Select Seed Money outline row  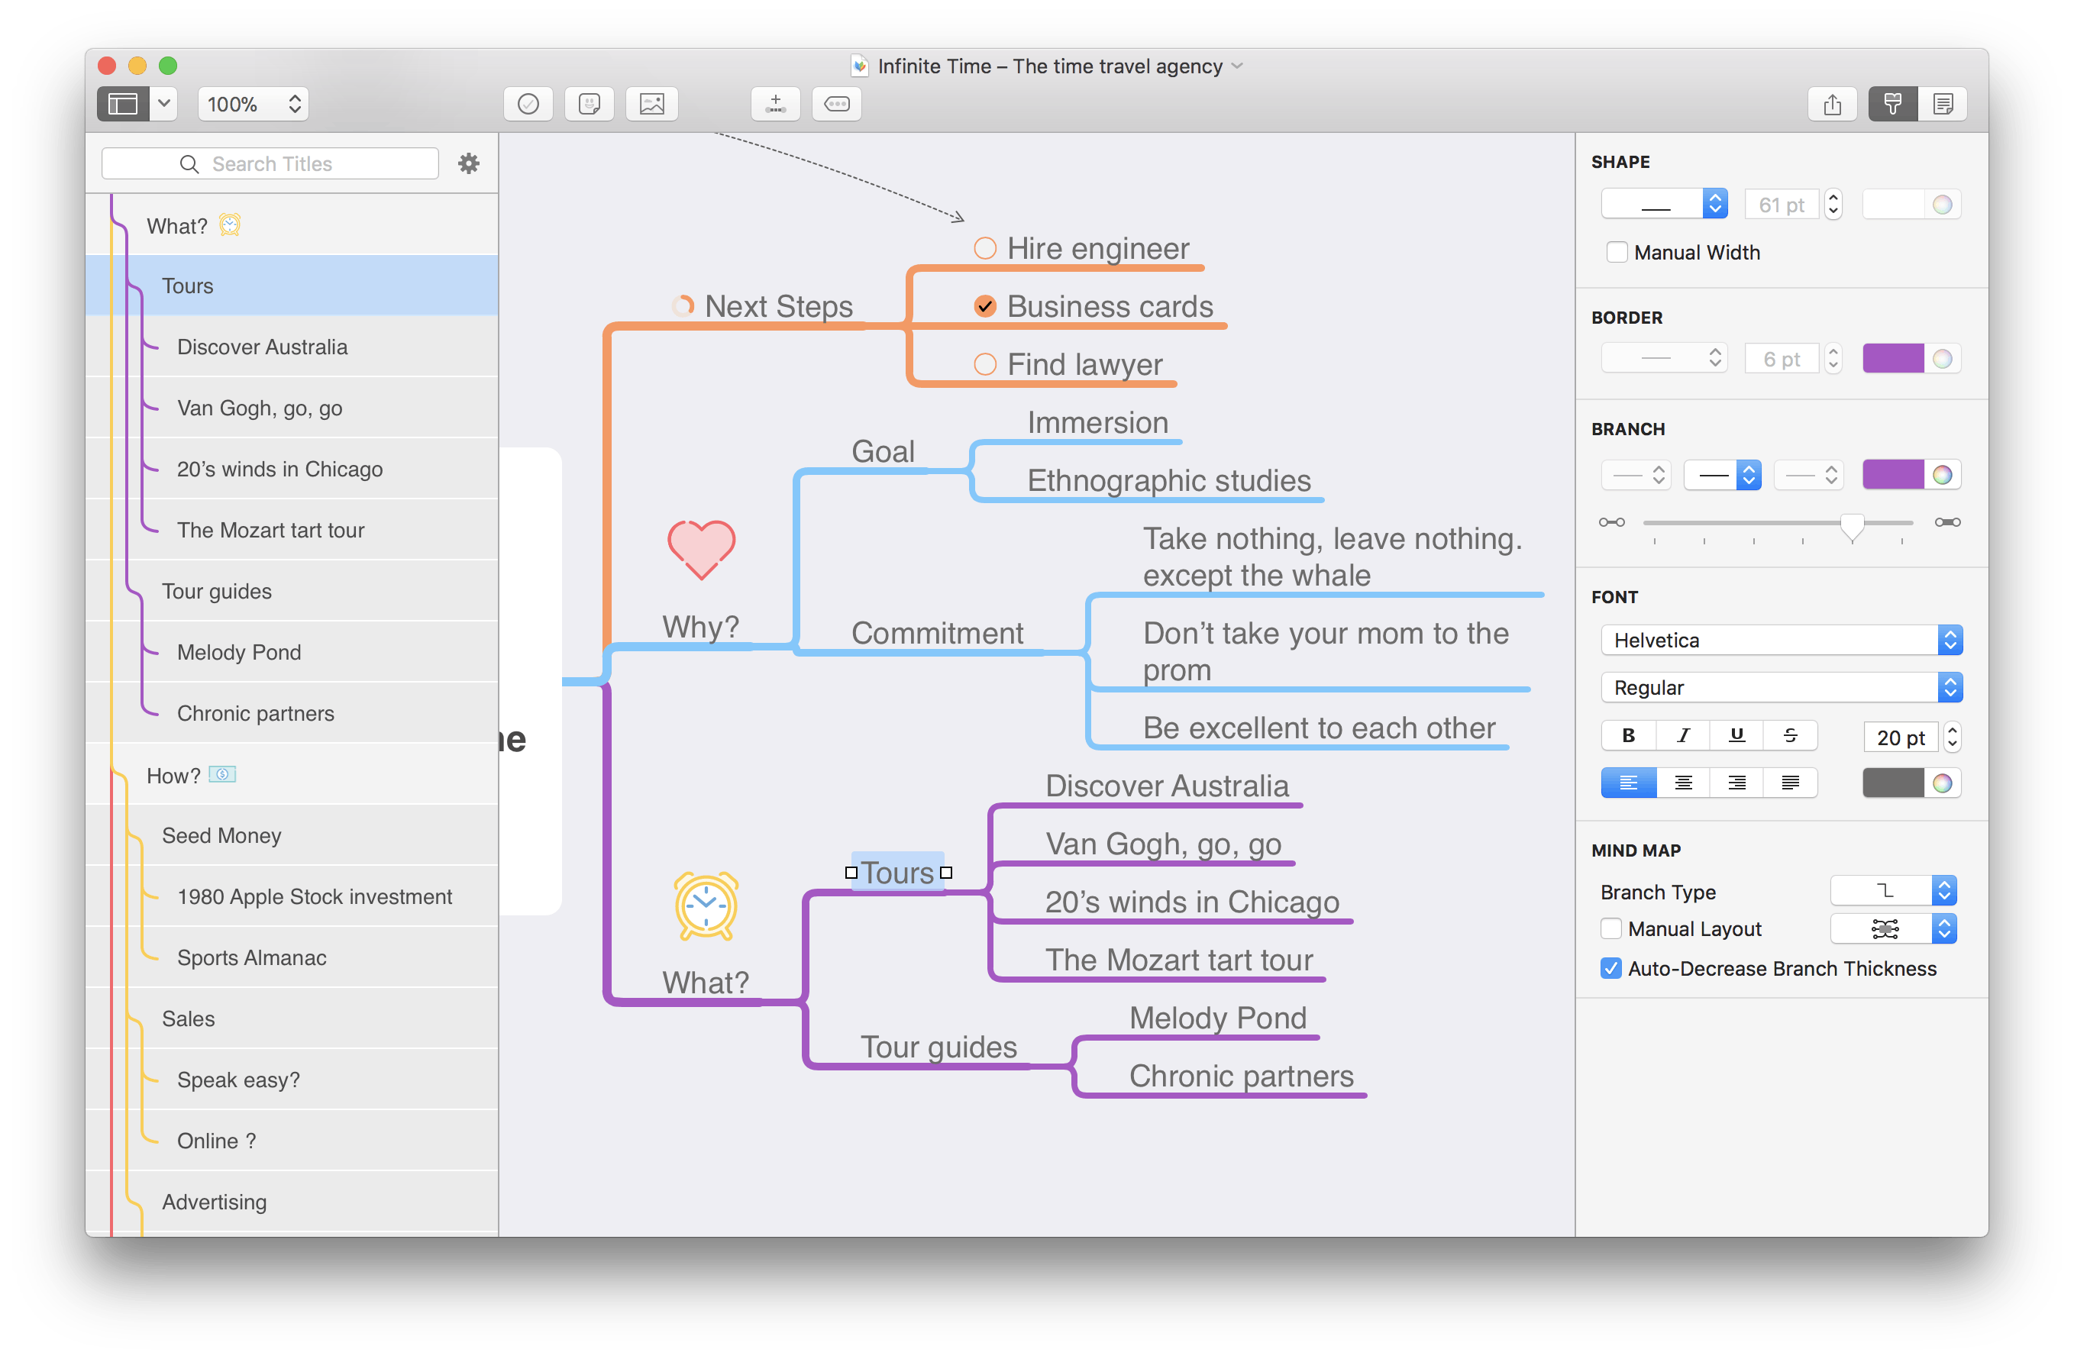292,835
